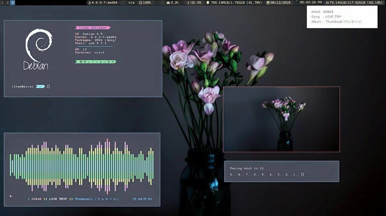Click the calendar icon beside 08/12/2018

click(268, 2)
